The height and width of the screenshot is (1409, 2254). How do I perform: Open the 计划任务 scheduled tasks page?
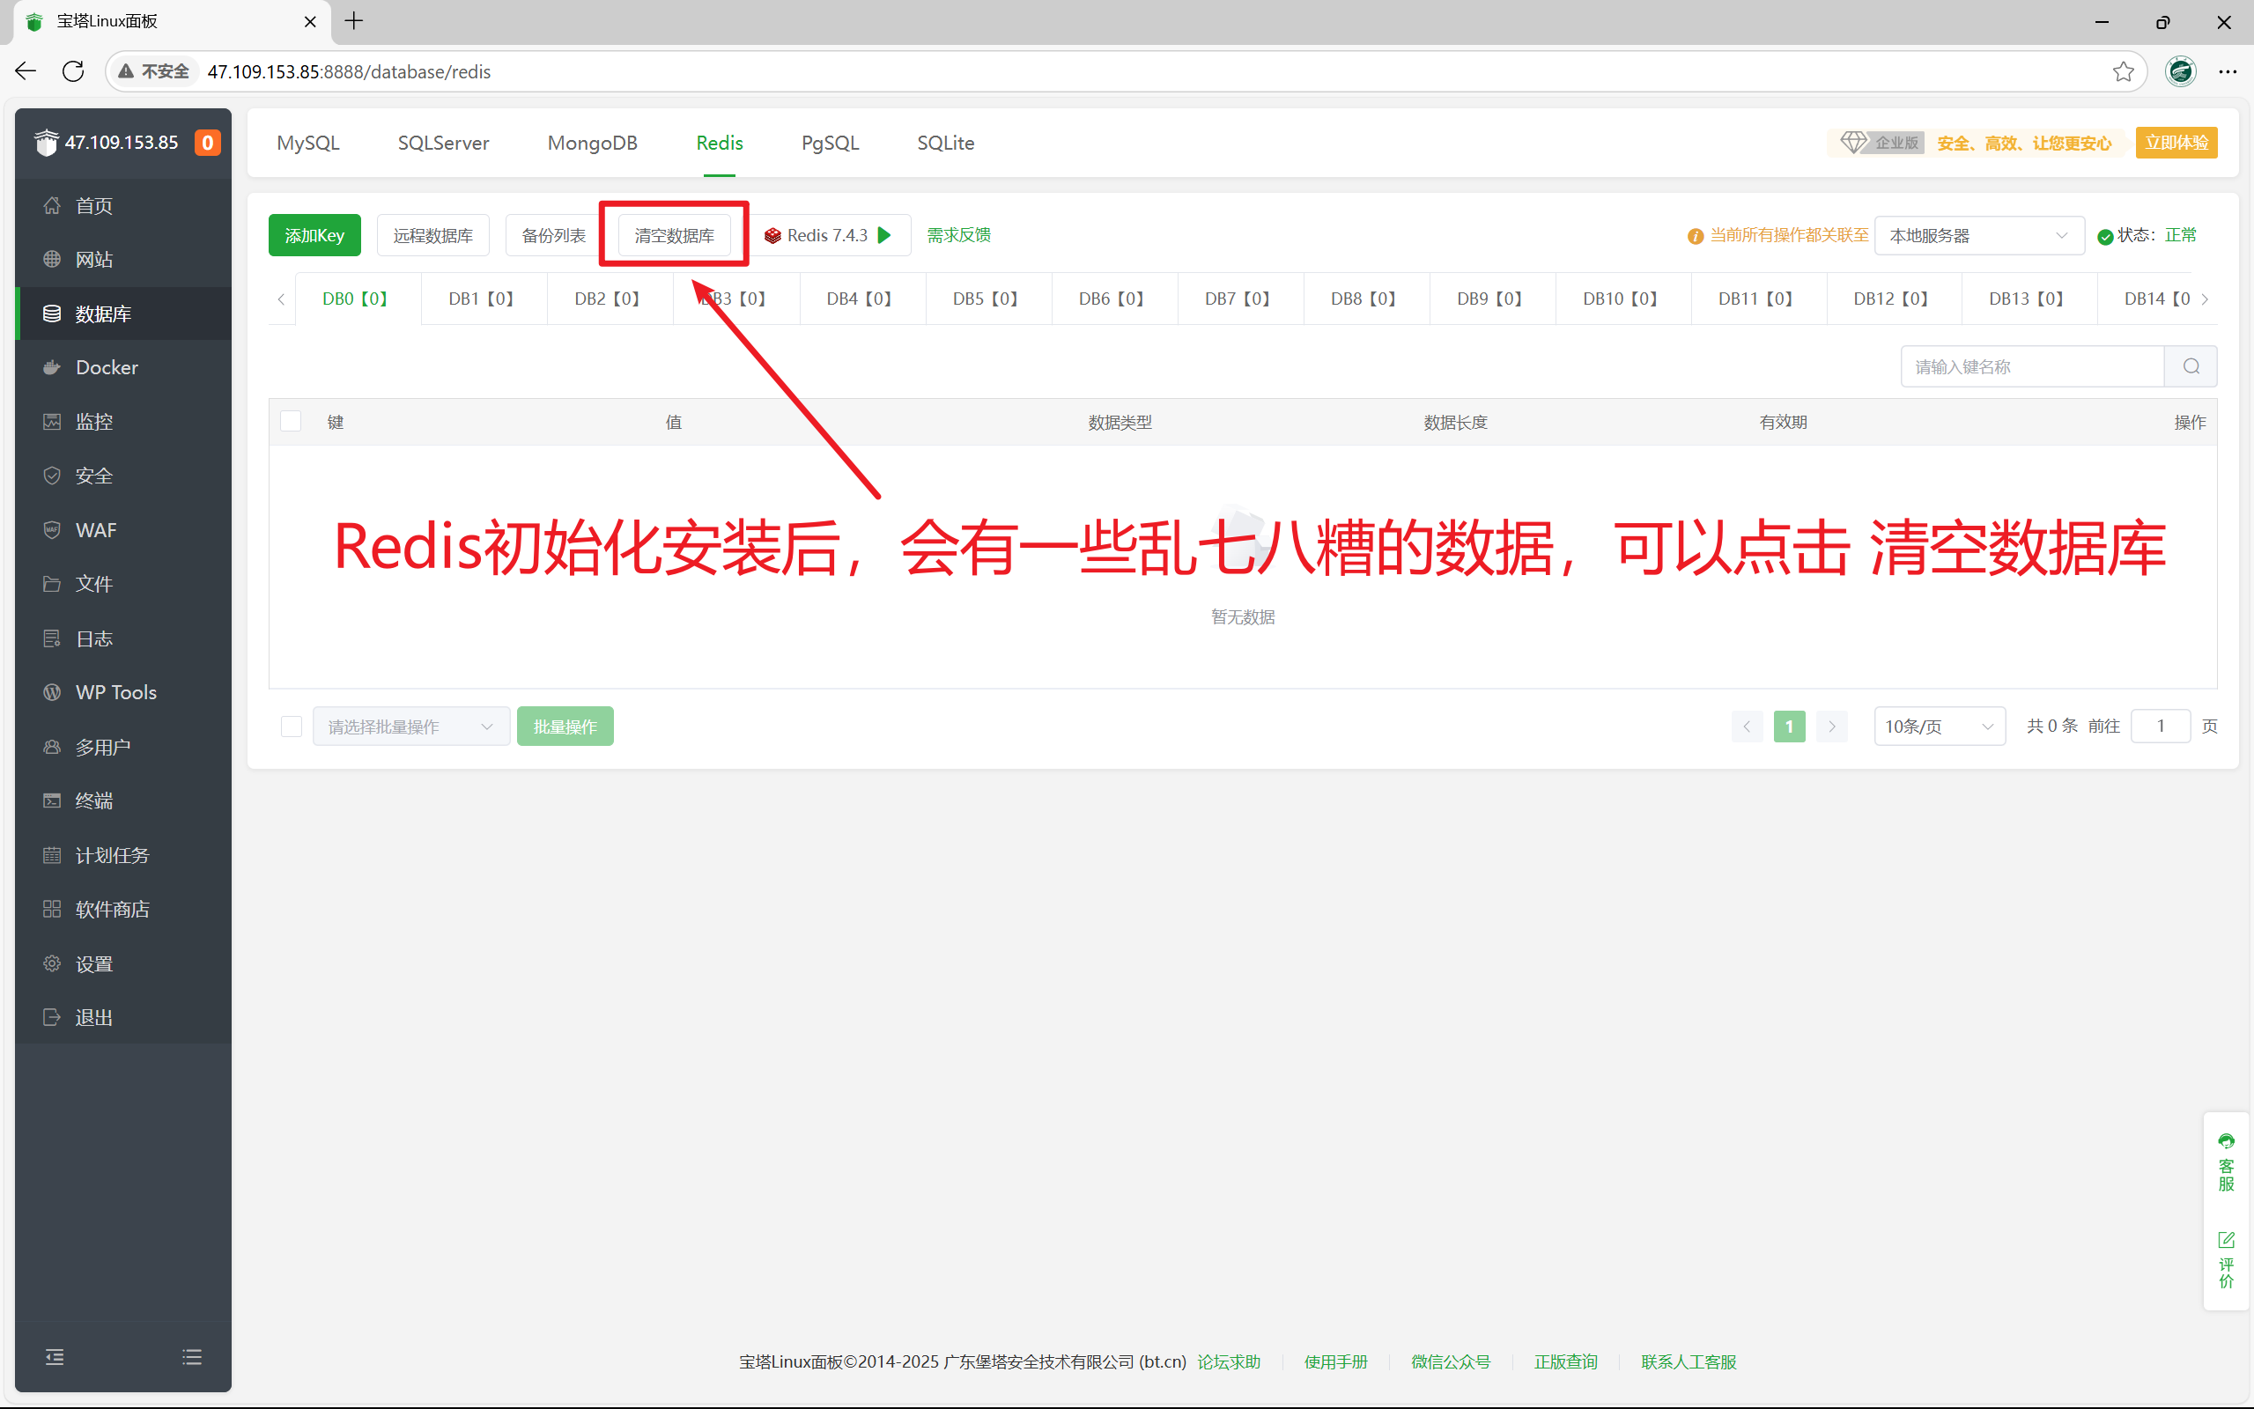pos(111,854)
